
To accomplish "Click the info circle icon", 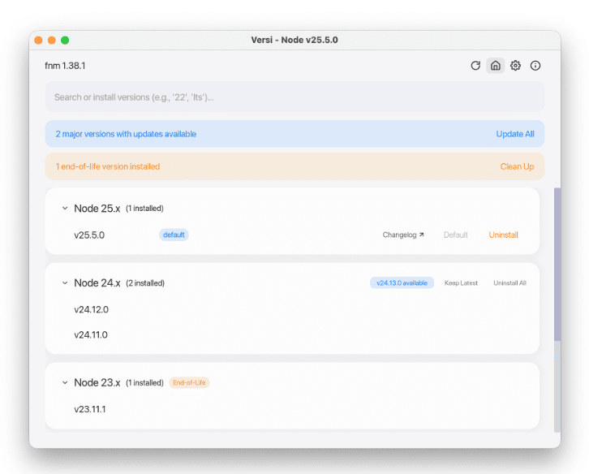I will pos(535,66).
